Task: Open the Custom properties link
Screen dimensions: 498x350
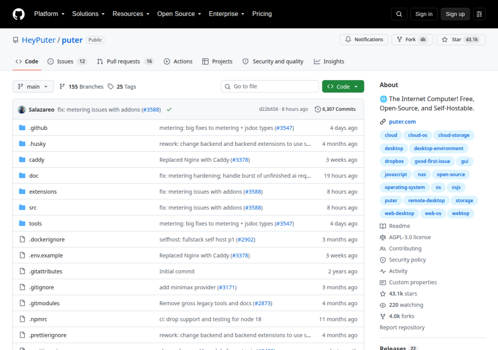Action: coord(409,282)
